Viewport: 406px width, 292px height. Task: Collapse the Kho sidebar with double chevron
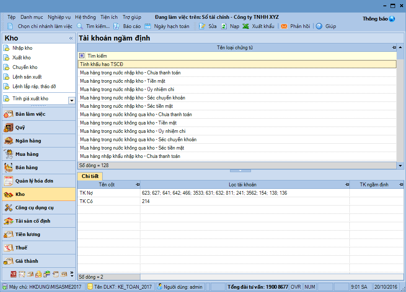(71, 38)
